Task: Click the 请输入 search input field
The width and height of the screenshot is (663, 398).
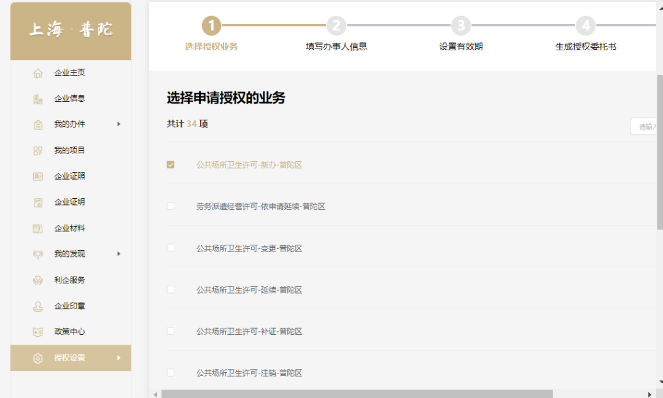Action: tap(648, 125)
